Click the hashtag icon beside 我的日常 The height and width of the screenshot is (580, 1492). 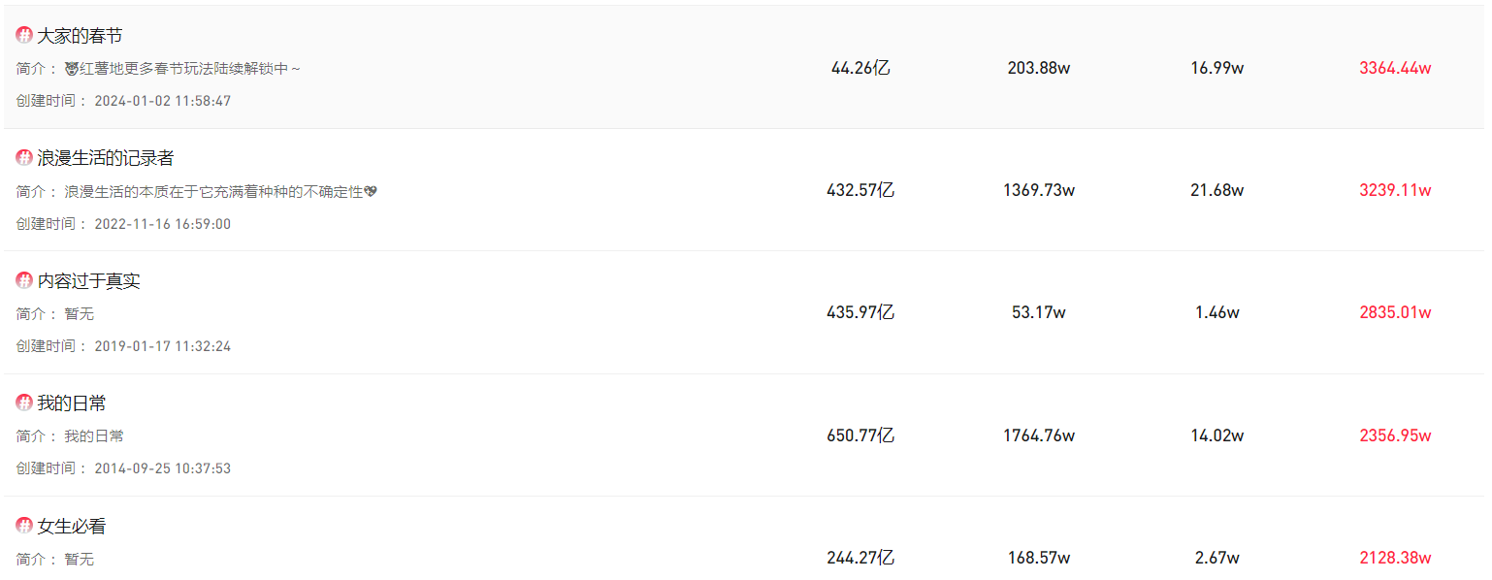pos(24,403)
